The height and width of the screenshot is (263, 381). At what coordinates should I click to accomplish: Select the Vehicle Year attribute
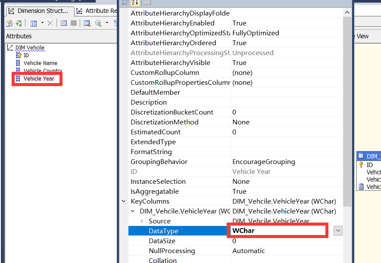(x=39, y=79)
